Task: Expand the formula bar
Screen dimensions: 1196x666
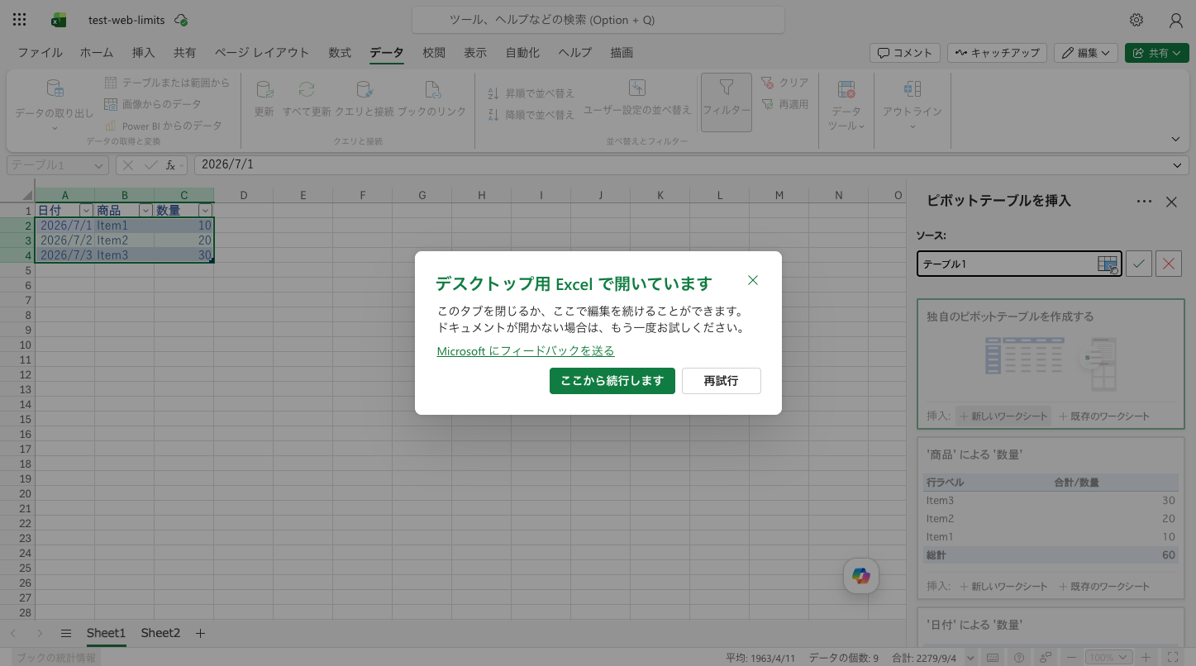Action: (x=1179, y=165)
